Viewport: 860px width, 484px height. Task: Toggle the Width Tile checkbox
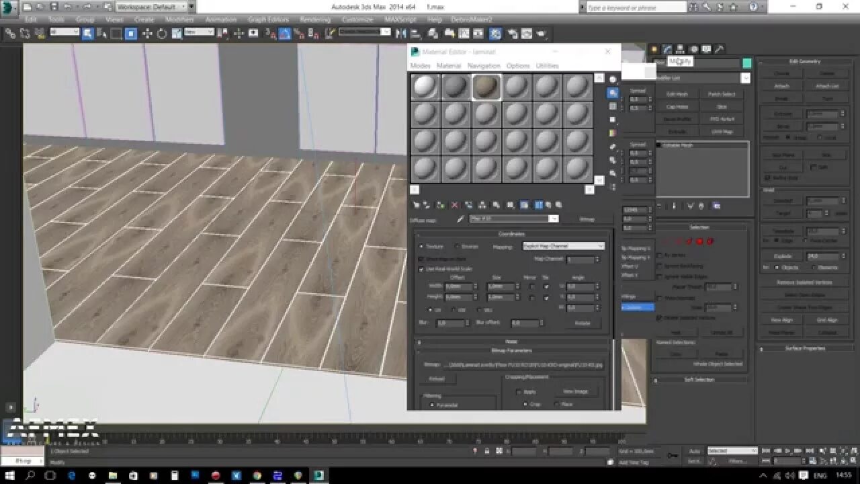click(546, 286)
